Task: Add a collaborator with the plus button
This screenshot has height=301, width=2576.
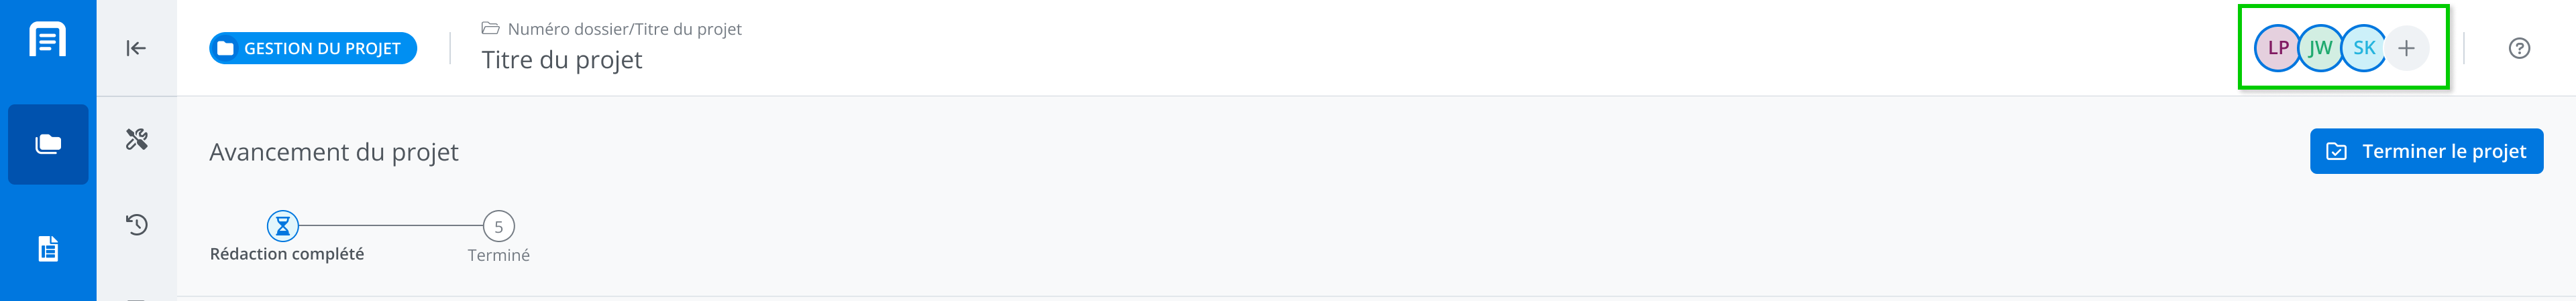Action: click(x=2406, y=48)
